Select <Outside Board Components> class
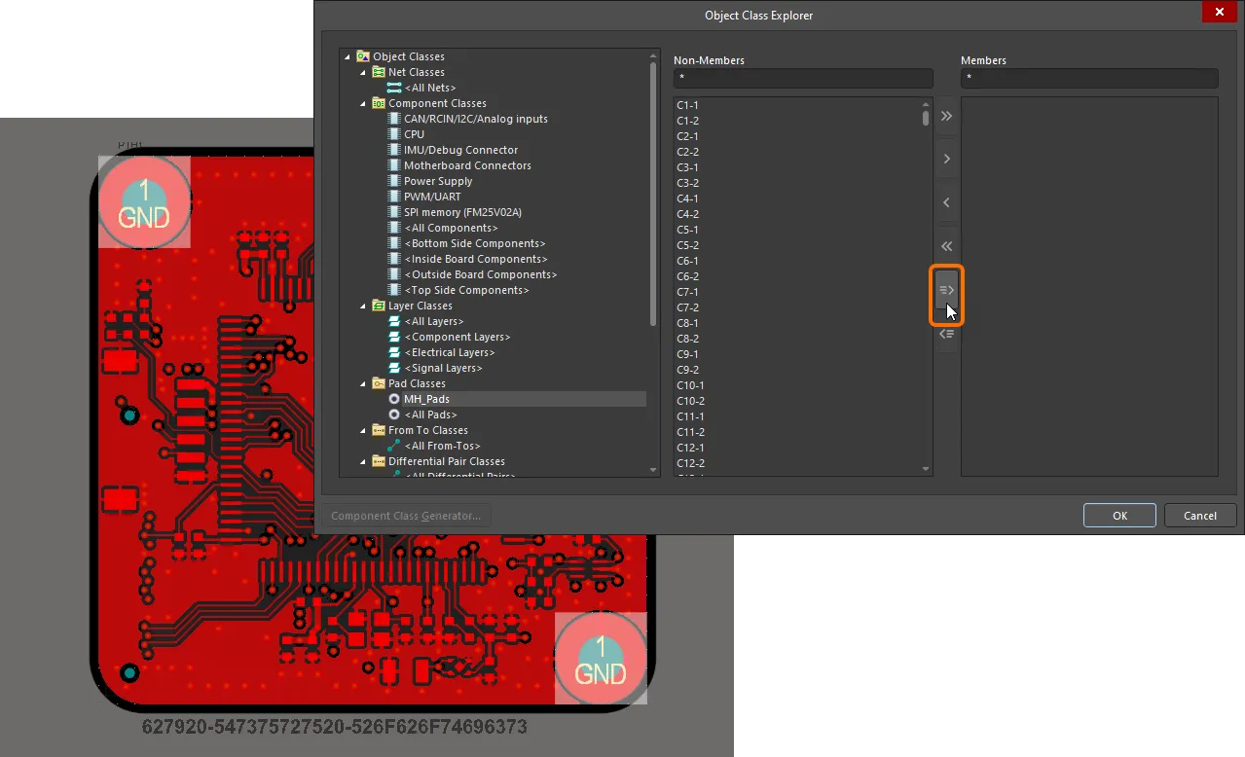The width and height of the screenshot is (1245, 757). pyautogui.click(x=479, y=274)
